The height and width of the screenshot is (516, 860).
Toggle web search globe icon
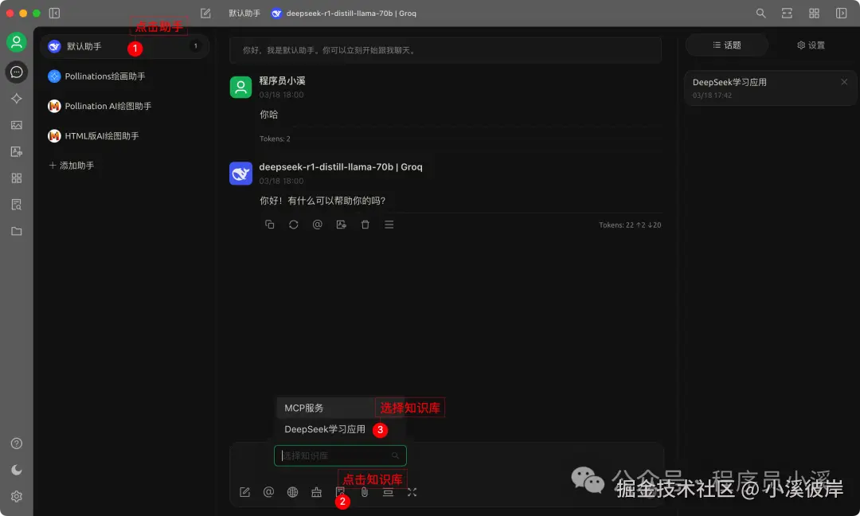tap(292, 492)
